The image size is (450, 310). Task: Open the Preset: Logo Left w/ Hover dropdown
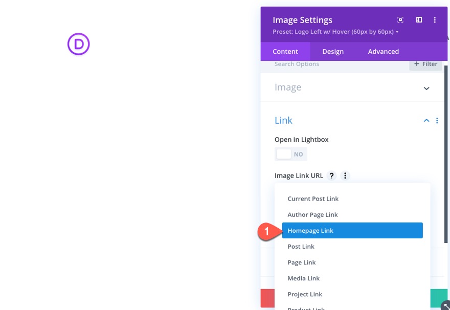[x=335, y=32]
